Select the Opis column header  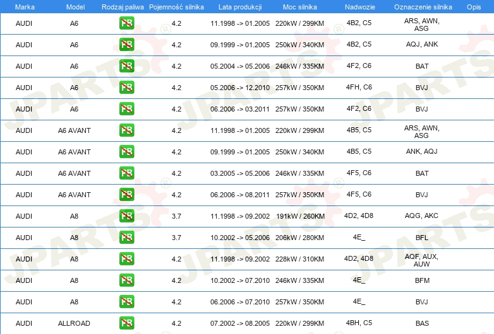[x=473, y=7]
